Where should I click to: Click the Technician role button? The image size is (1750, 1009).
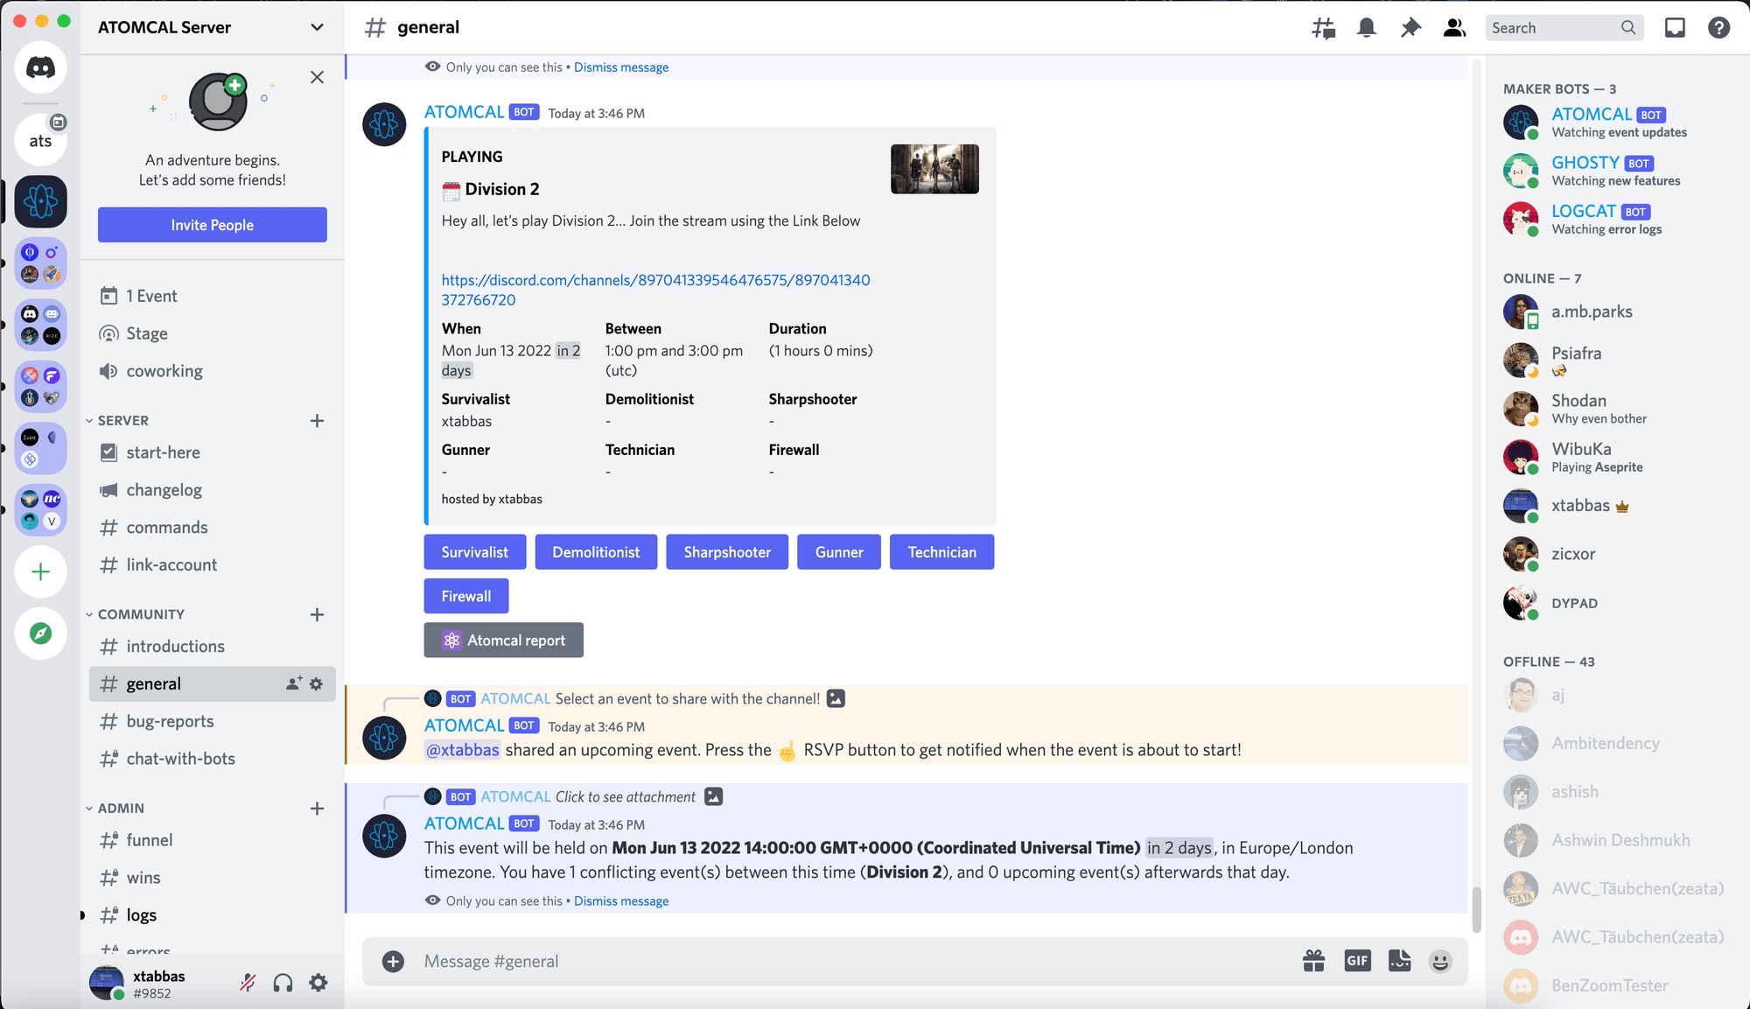[942, 552]
